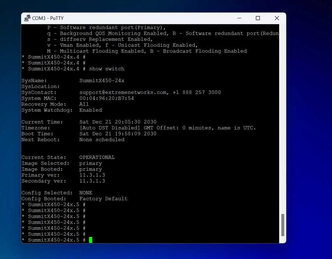Click the Boot Time 'Sat Dec 21 19:58:09 2030'
This screenshot has height=259, width=332.
[x=118, y=134]
